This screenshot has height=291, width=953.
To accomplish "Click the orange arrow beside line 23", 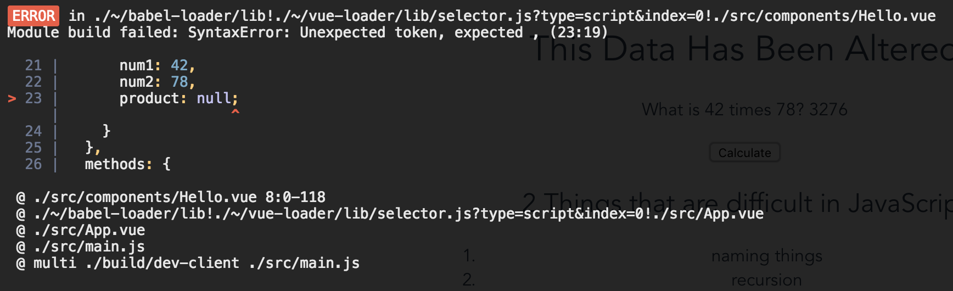I will click(x=12, y=98).
